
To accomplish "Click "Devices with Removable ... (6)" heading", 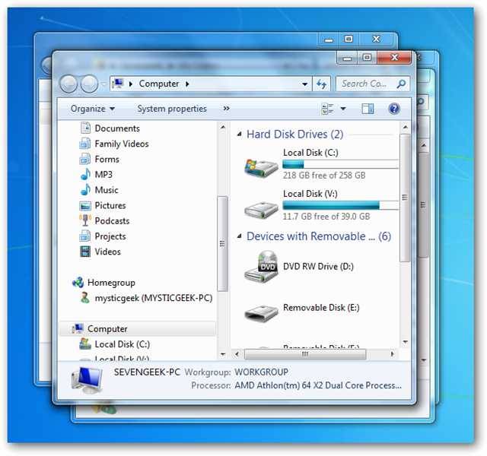I will [319, 236].
